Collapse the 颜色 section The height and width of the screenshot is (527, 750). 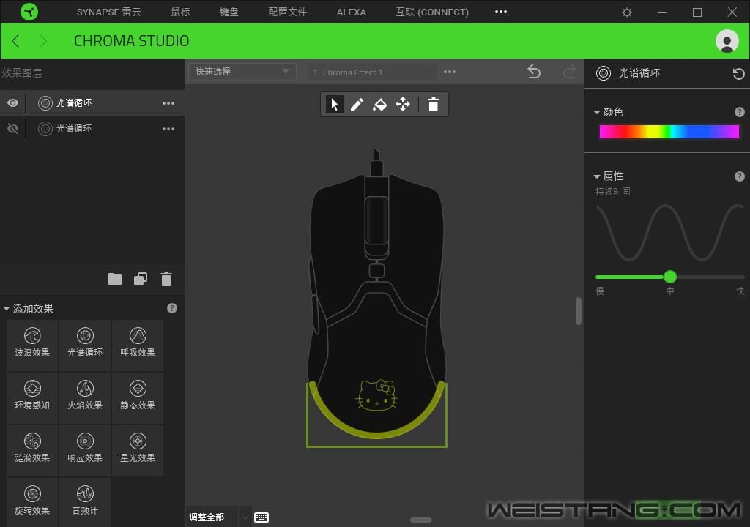point(597,113)
